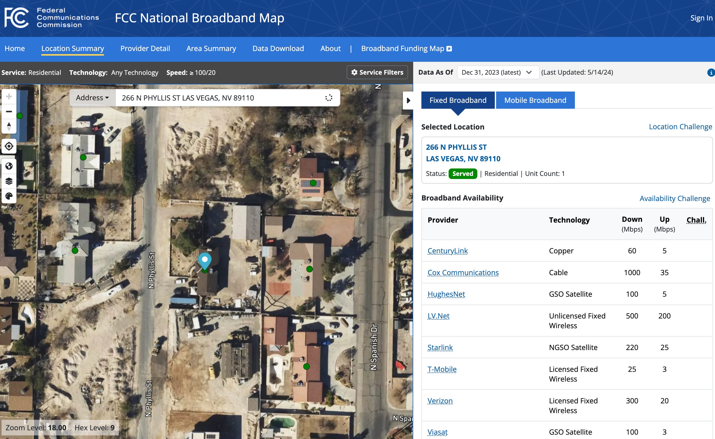Click Verizon's download speed 300
The height and width of the screenshot is (439, 715).
click(x=632, y=401)
